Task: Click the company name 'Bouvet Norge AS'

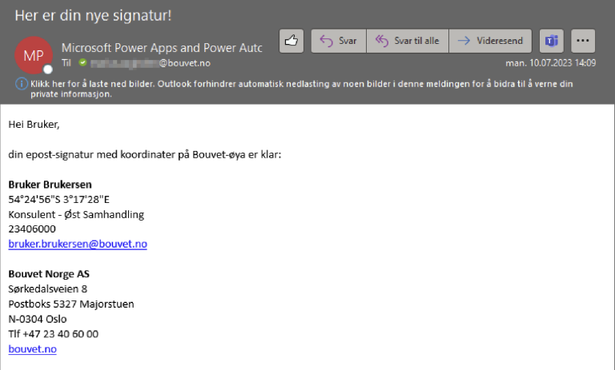Action: (x=49, y=274)
